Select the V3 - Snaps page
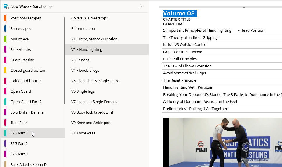 click(80, 60)
